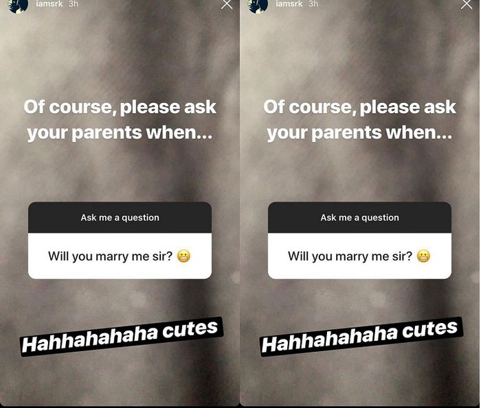481x408 pixels.
Task: Click the iamsrk username in left story
Action: coord(49,4)
